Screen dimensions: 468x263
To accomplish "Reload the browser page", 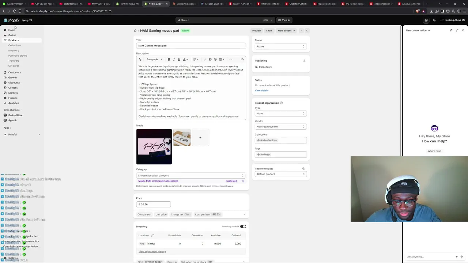I will 14,11.
